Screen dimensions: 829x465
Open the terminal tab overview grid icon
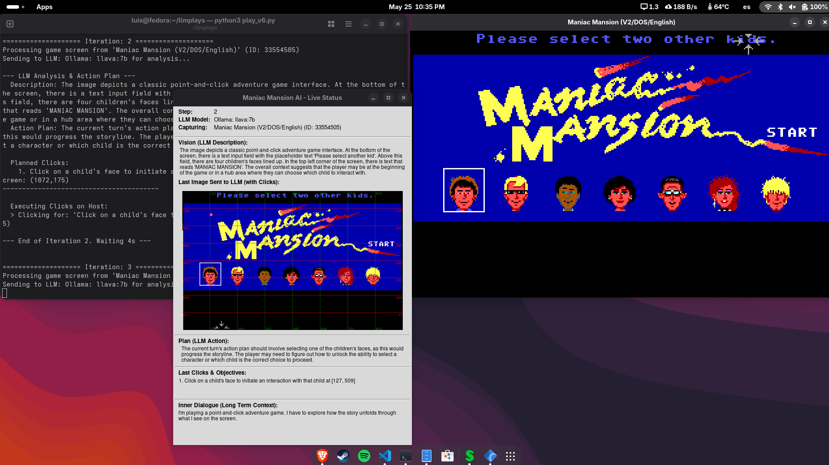pos(331,24)
